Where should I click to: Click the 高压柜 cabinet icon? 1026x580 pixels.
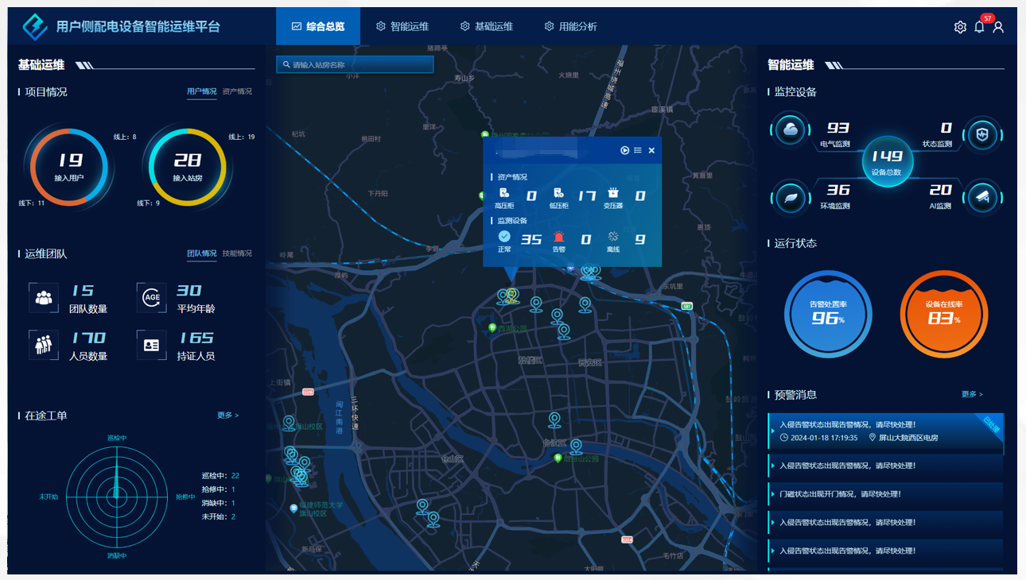(504, 193)
